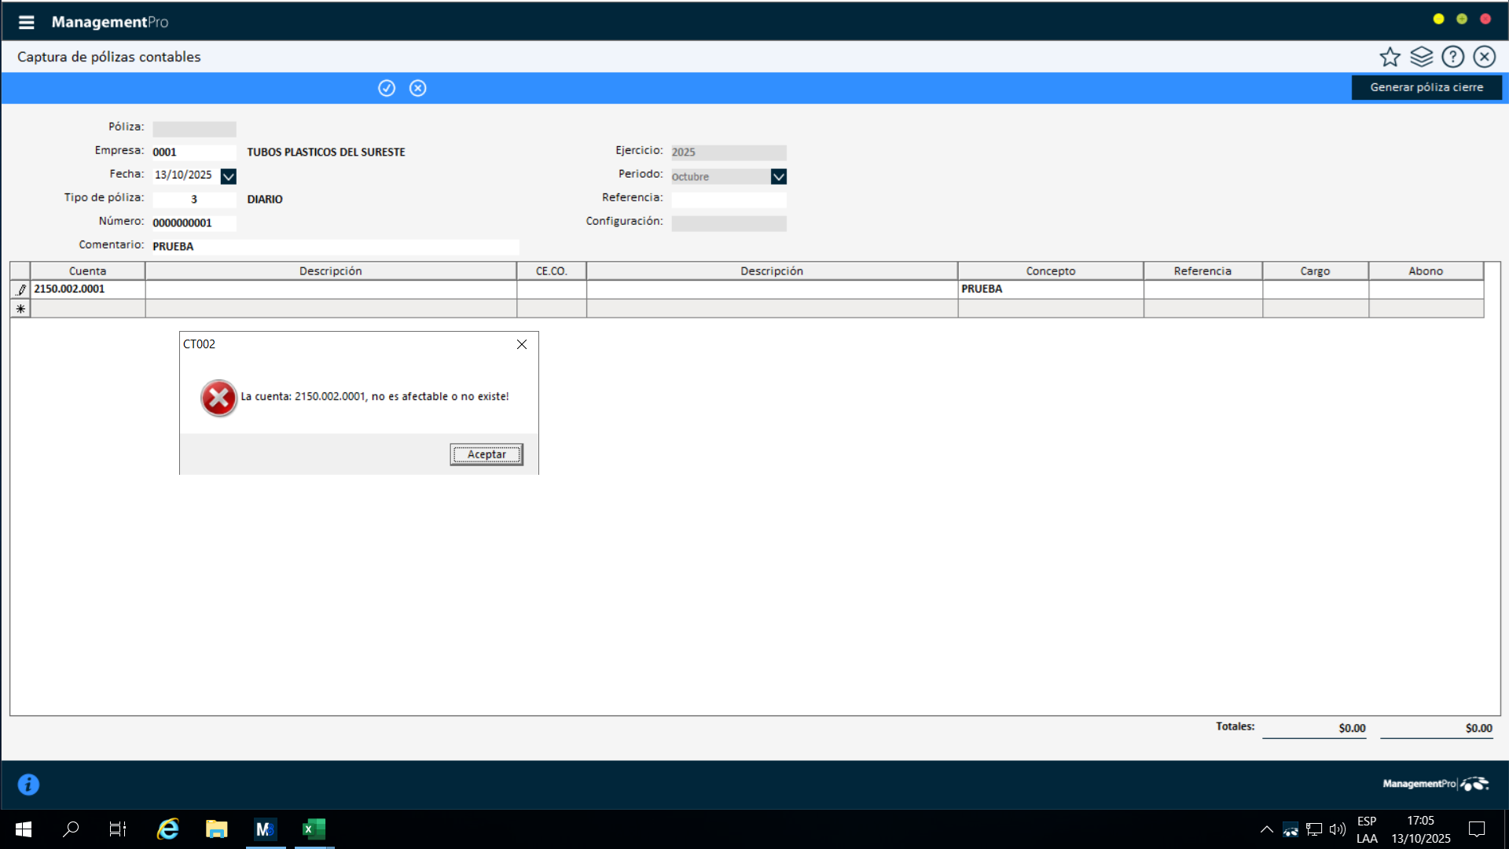Click the confirm checkmark icon in blue toolbar
This screenshot has height=849, width=1509.
(386, 88)
